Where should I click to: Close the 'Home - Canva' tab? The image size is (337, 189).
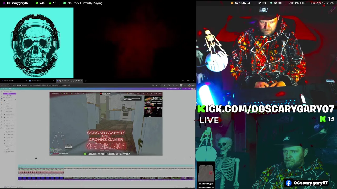pos(54,81)
